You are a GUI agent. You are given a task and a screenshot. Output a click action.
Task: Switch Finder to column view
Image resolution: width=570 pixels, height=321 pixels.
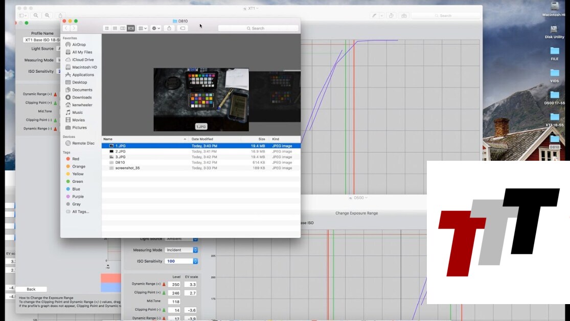pyautogui.click(x=123, y=28)
